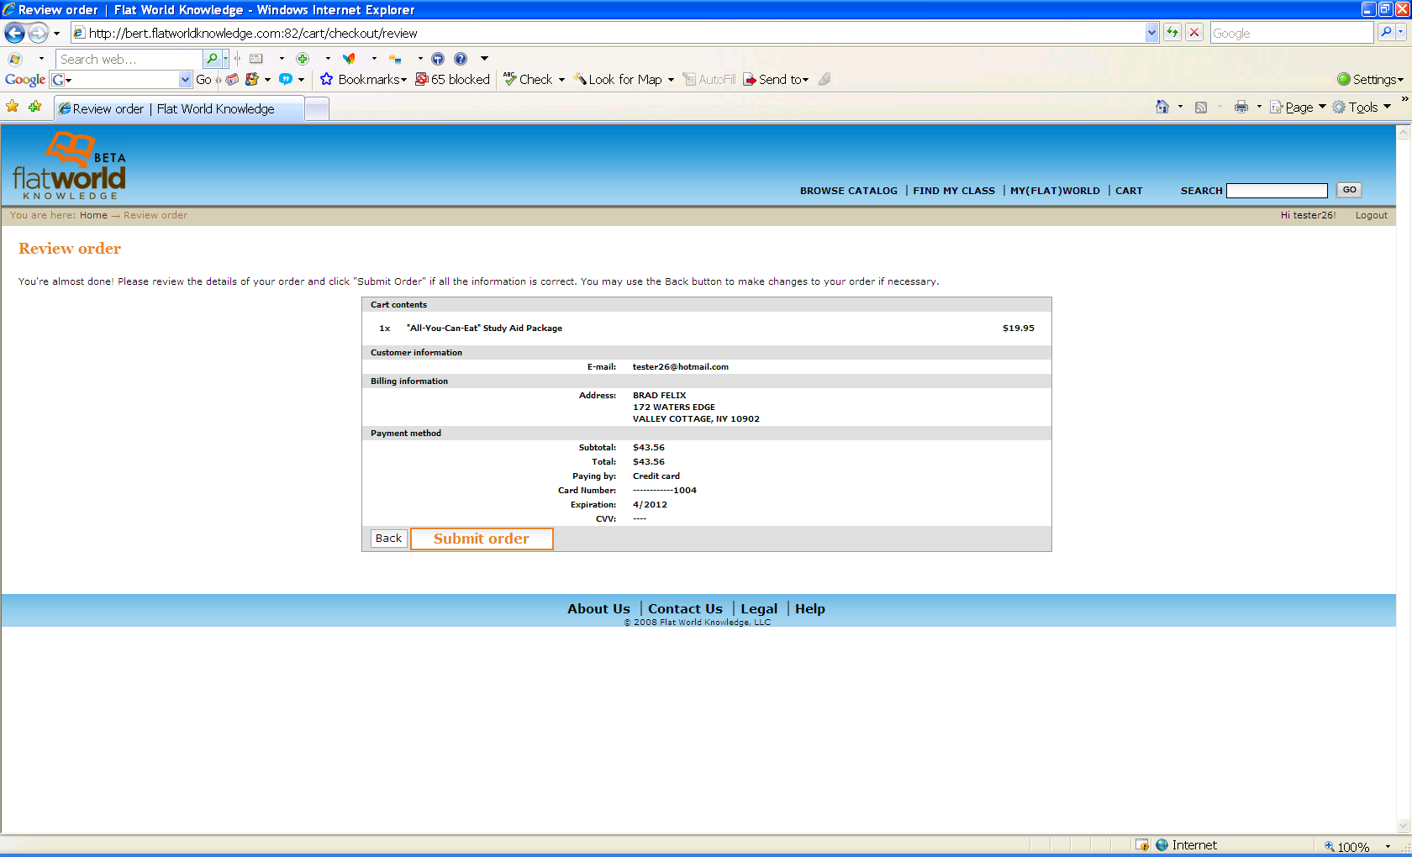Image resolution: width=1412 pixels, height=857 pixels.
Task: Click the Add to Favorites star-plus icon
Action: pos(34,107)
